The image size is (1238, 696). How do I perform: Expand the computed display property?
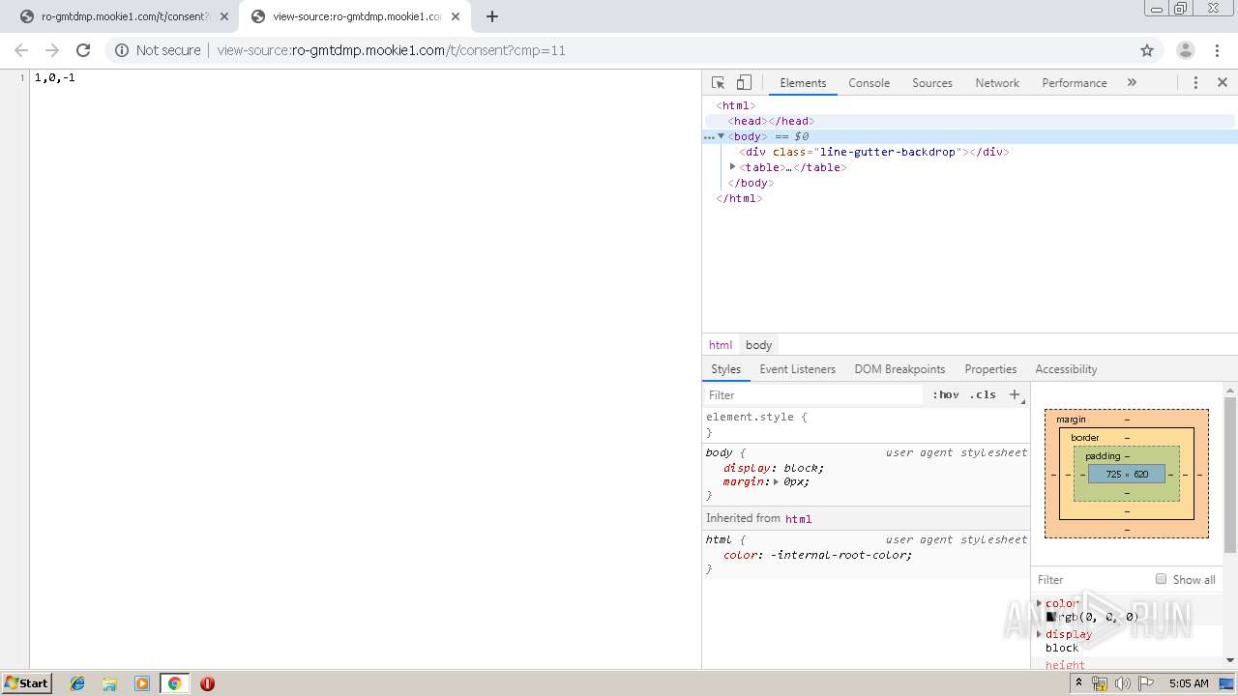[1040, 634]
